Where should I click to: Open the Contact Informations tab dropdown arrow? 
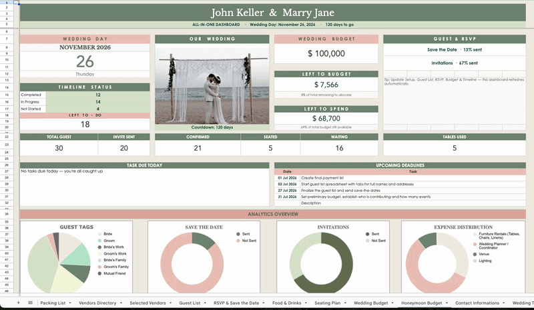503,303
